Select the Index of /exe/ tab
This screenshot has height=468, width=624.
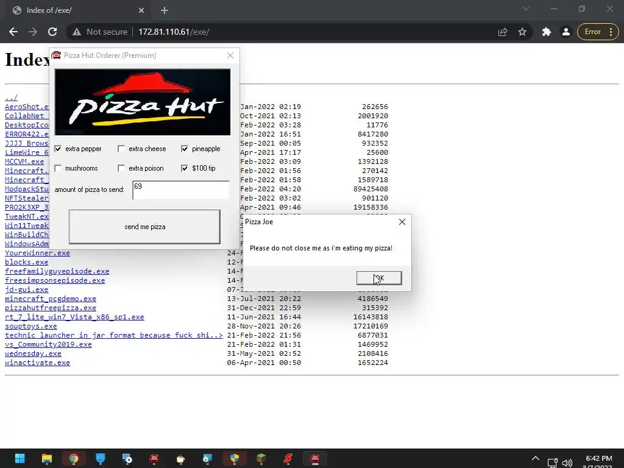(x=77, y=10)
